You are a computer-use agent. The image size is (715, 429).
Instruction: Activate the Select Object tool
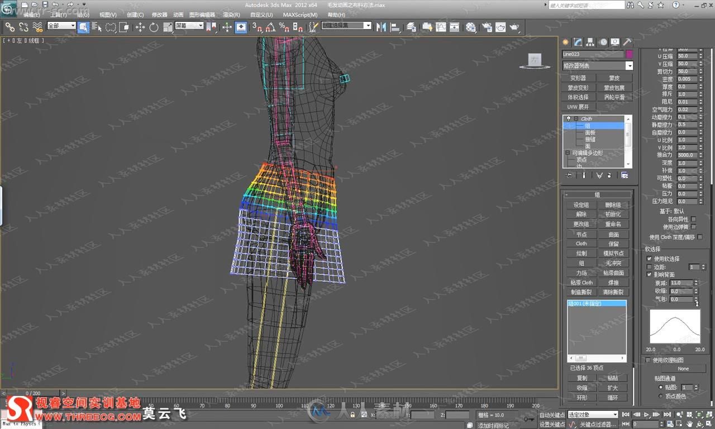coord(83,27)
